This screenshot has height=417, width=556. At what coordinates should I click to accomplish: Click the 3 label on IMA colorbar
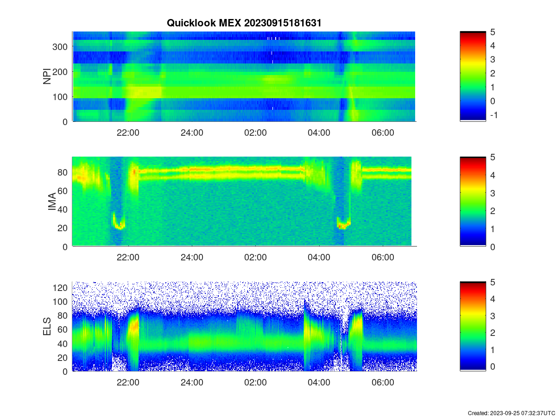493,192
